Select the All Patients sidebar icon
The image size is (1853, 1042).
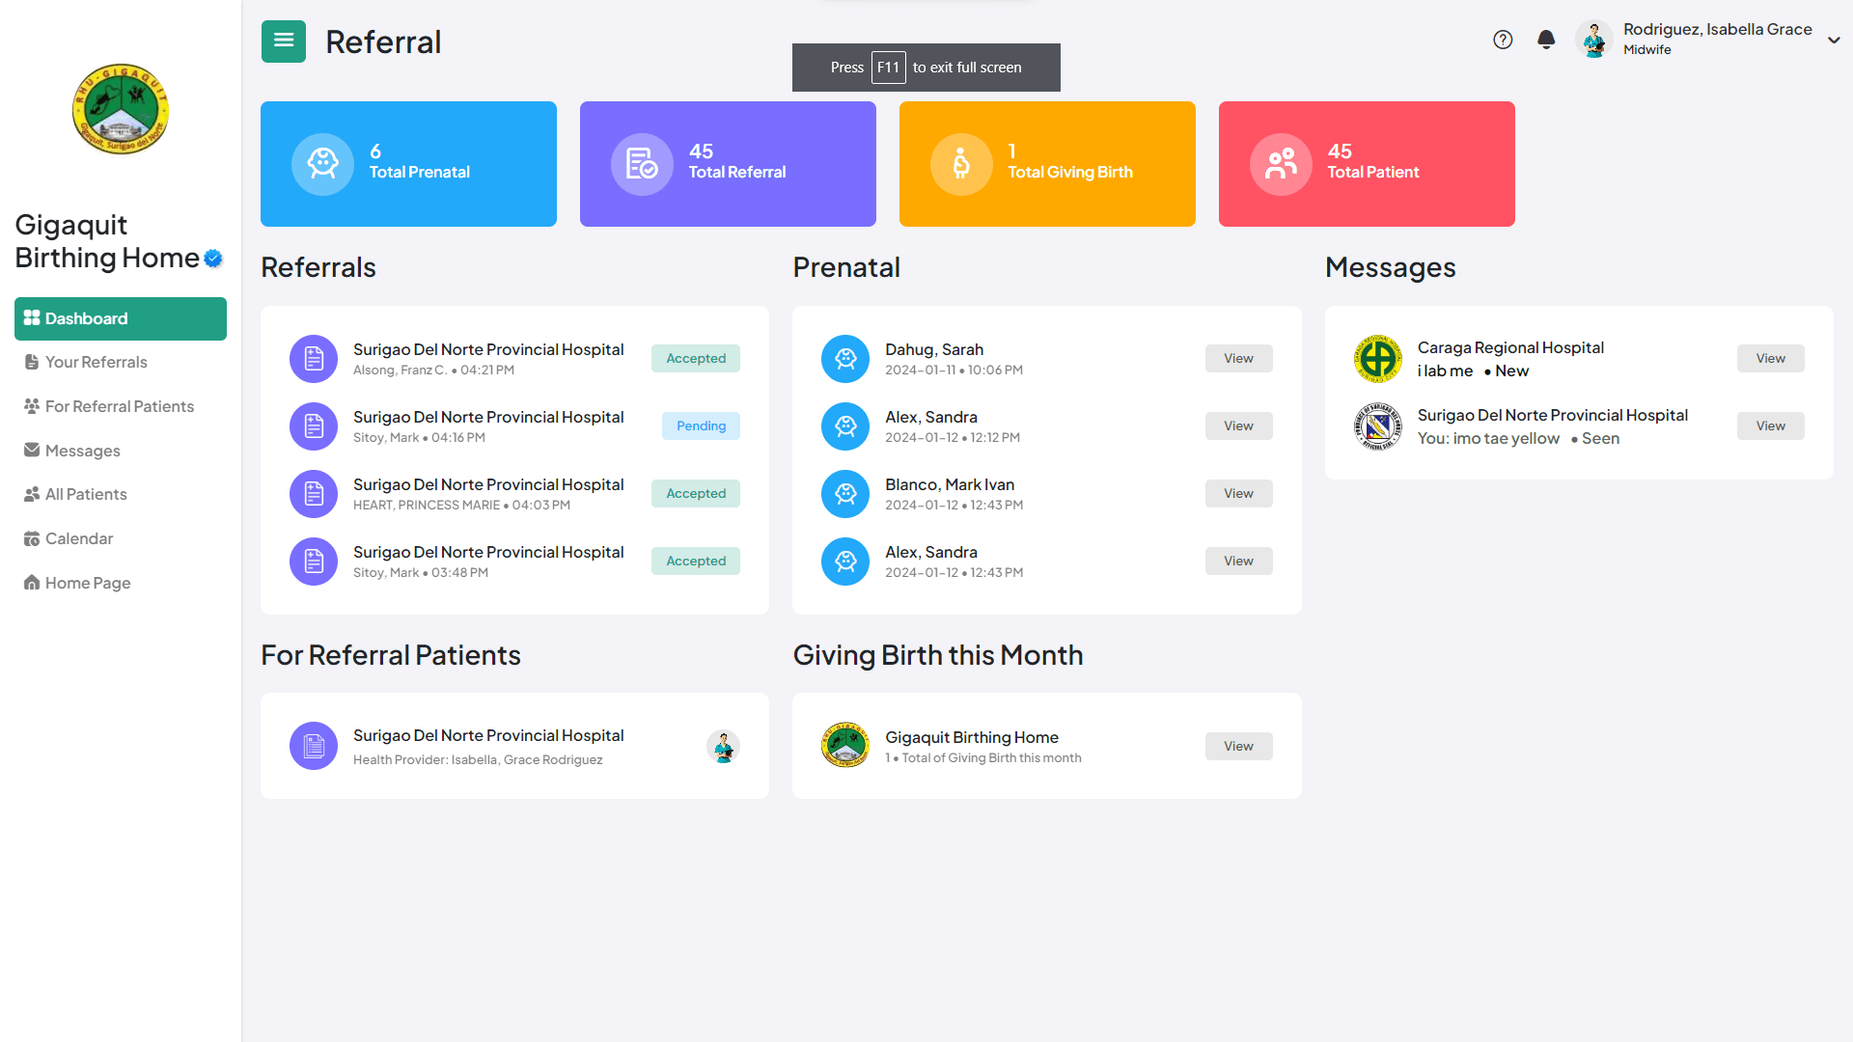tap(32, 494)
